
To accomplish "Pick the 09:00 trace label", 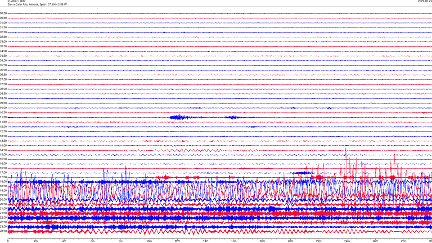I will 3,99.
